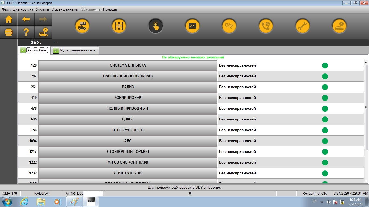Click scrollbar down arrow of computer list

pos(366,181)
